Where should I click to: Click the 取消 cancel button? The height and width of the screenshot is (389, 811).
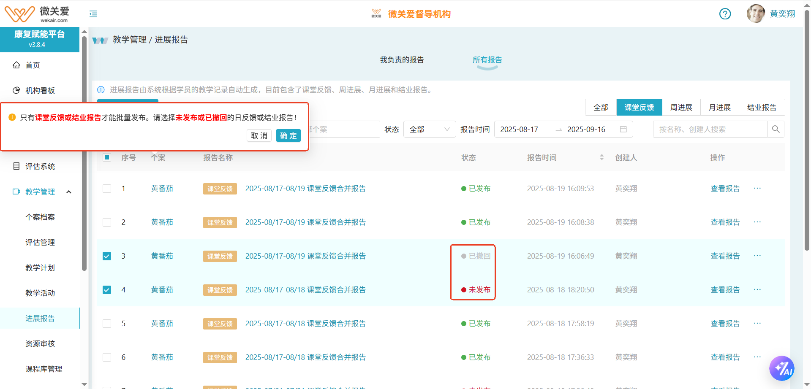[x=259, y=135]
